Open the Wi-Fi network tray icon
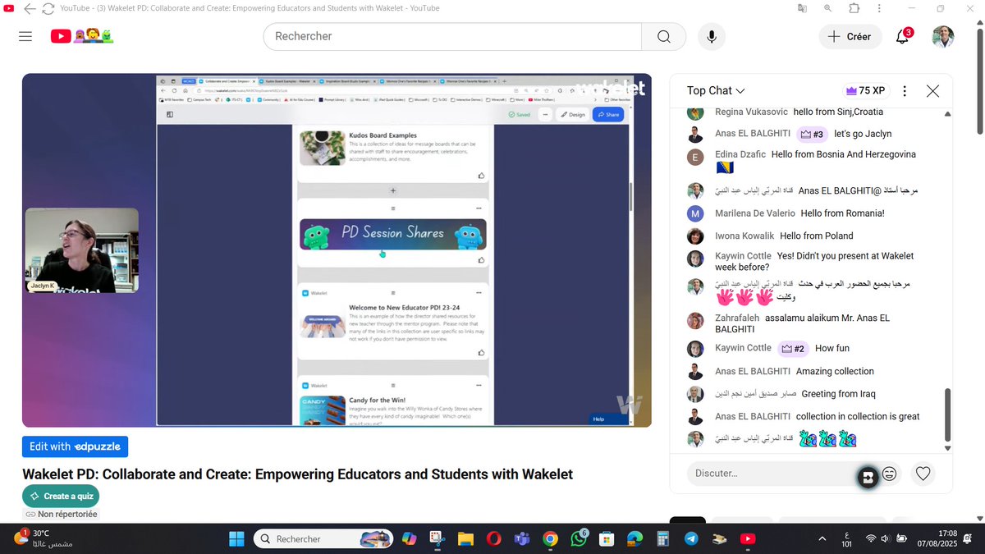Viewport: 985px width, 554px height. (x=871, y=539)
